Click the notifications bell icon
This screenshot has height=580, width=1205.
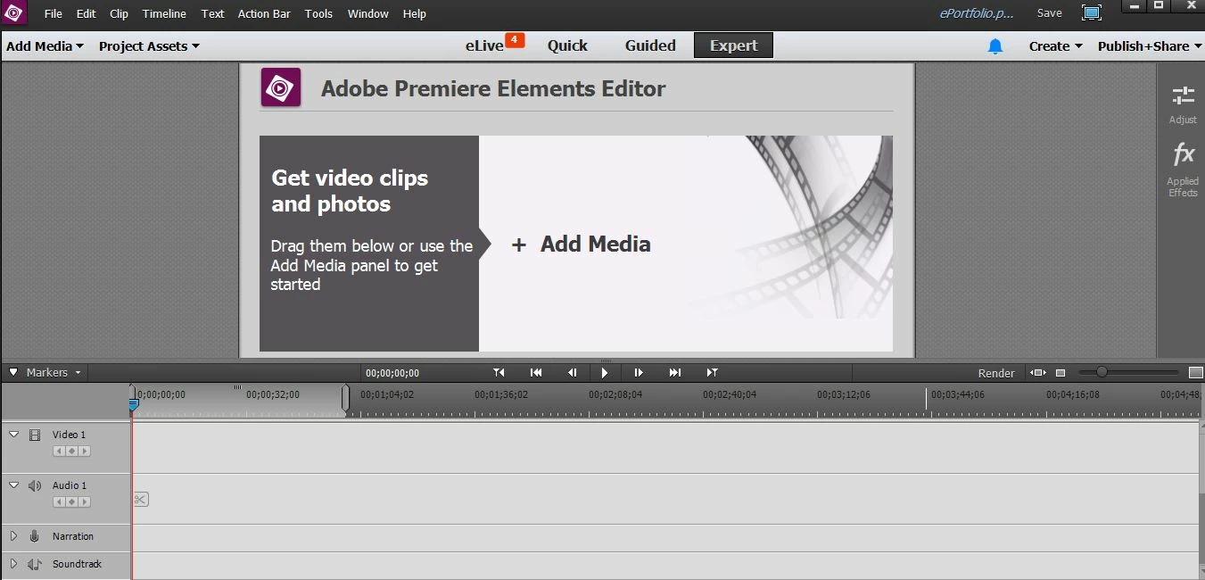[x=995, y=46]
